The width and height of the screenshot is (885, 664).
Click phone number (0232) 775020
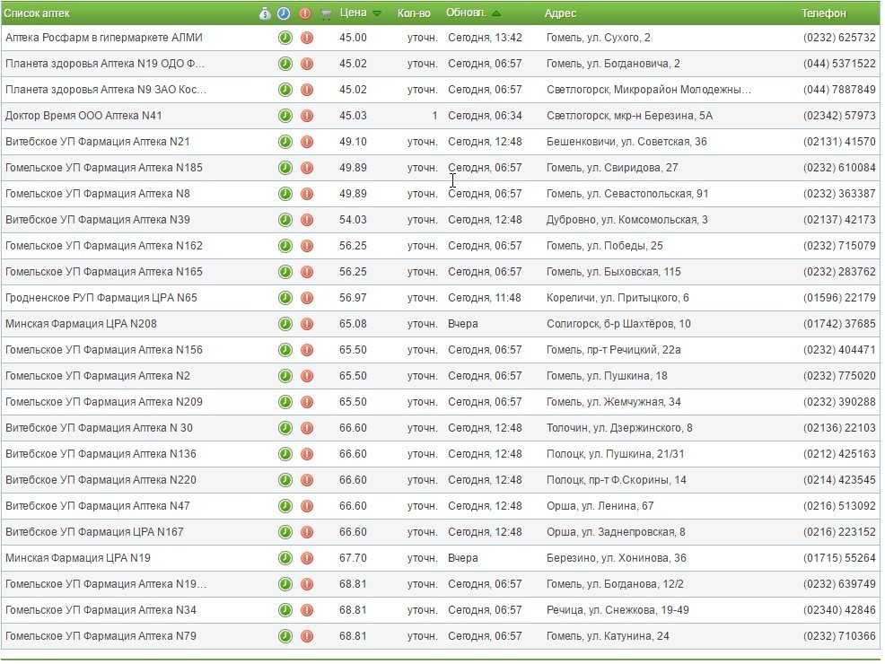click(x=838, y=376)
